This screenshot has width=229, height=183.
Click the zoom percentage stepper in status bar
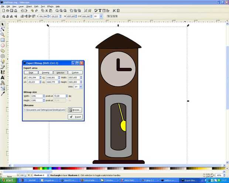224,175
